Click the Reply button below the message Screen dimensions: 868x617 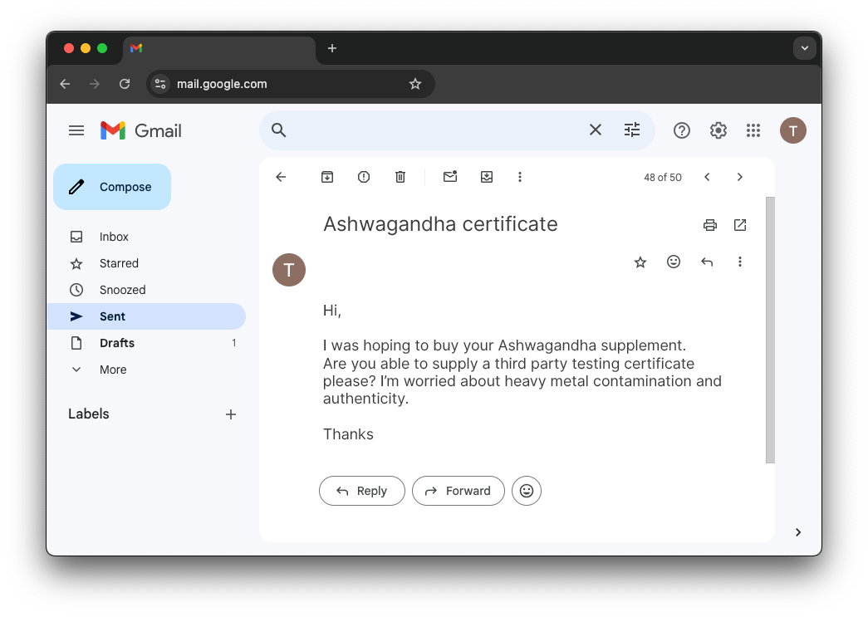click(362, 491)
